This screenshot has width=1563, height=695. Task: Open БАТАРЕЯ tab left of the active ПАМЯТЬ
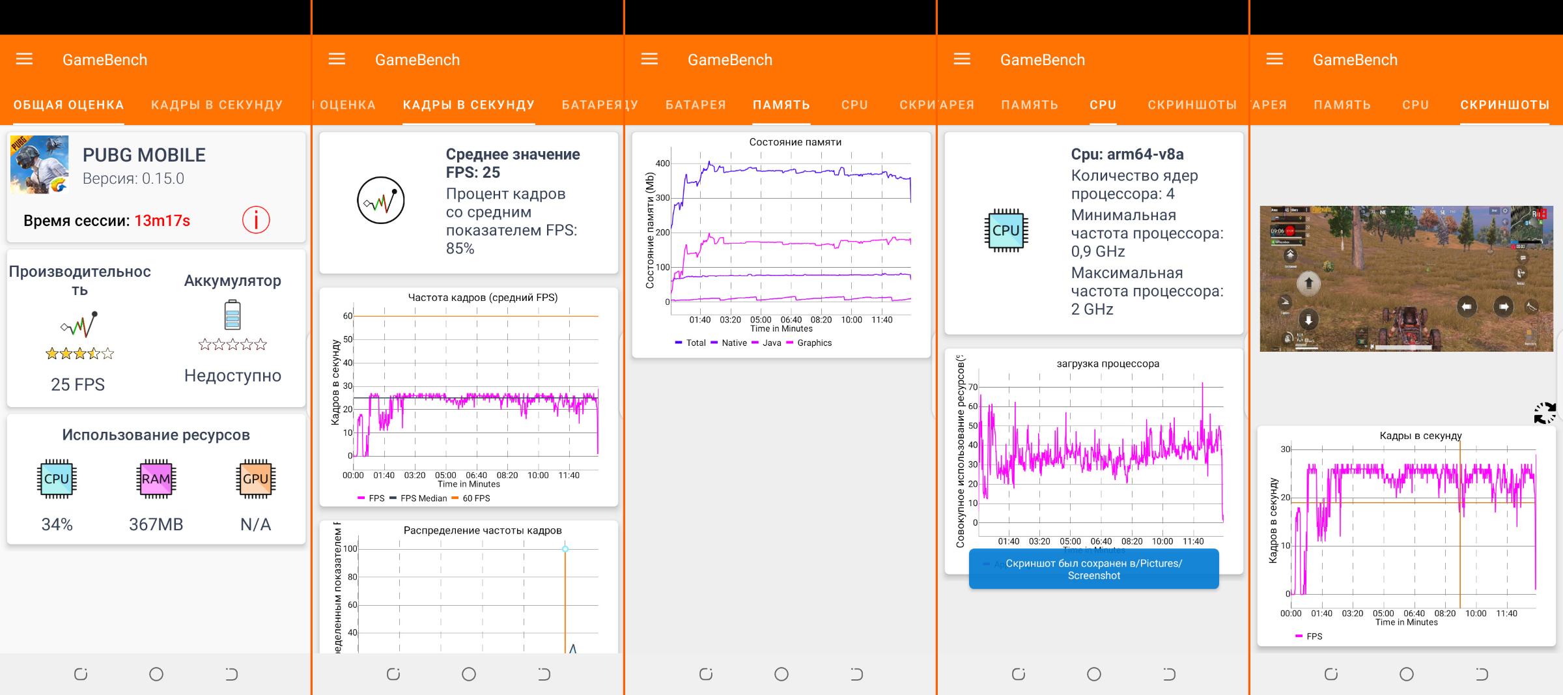[696, 105]
